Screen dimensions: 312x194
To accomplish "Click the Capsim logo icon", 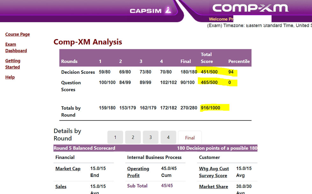I will (x=168, y=10).
